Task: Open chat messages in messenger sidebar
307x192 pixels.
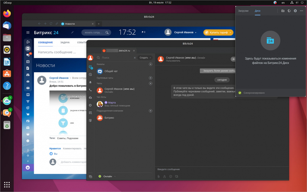Action: 90,67
